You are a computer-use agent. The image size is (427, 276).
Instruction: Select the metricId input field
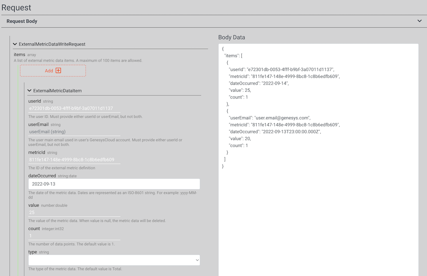click(71, 159)
